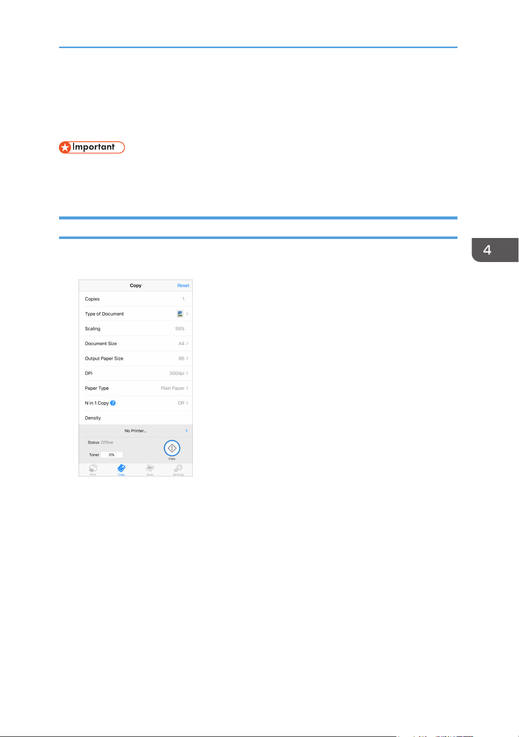Click the B6 output paper value

pyautogui.click(x=181, y=358)
